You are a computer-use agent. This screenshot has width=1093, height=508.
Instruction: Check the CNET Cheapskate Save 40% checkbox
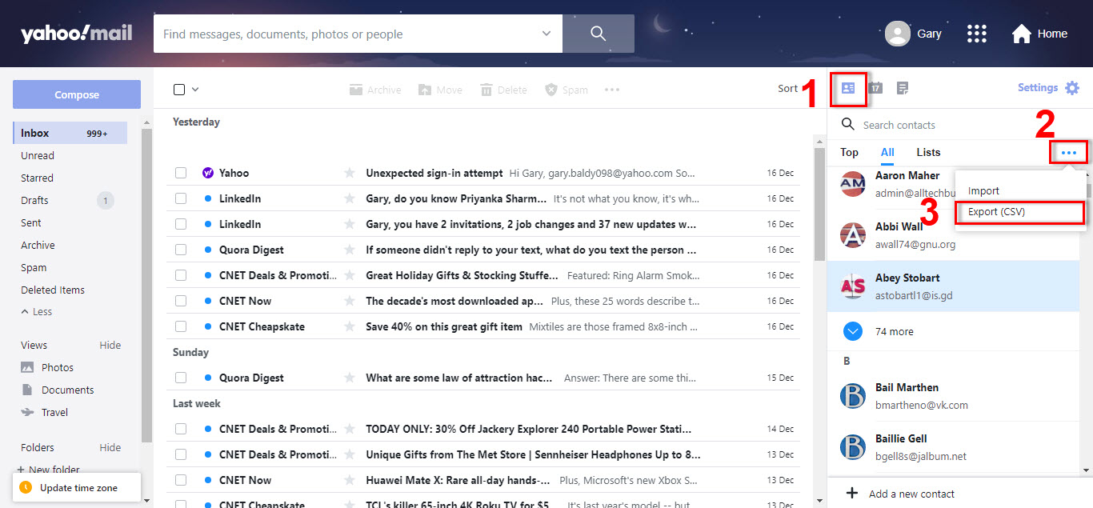181,326
